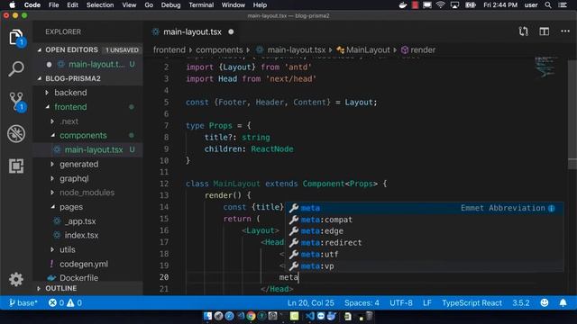Click the feedback smiley in status bar
The height and width of the screenshot is (324, 577).
(545, 302)
